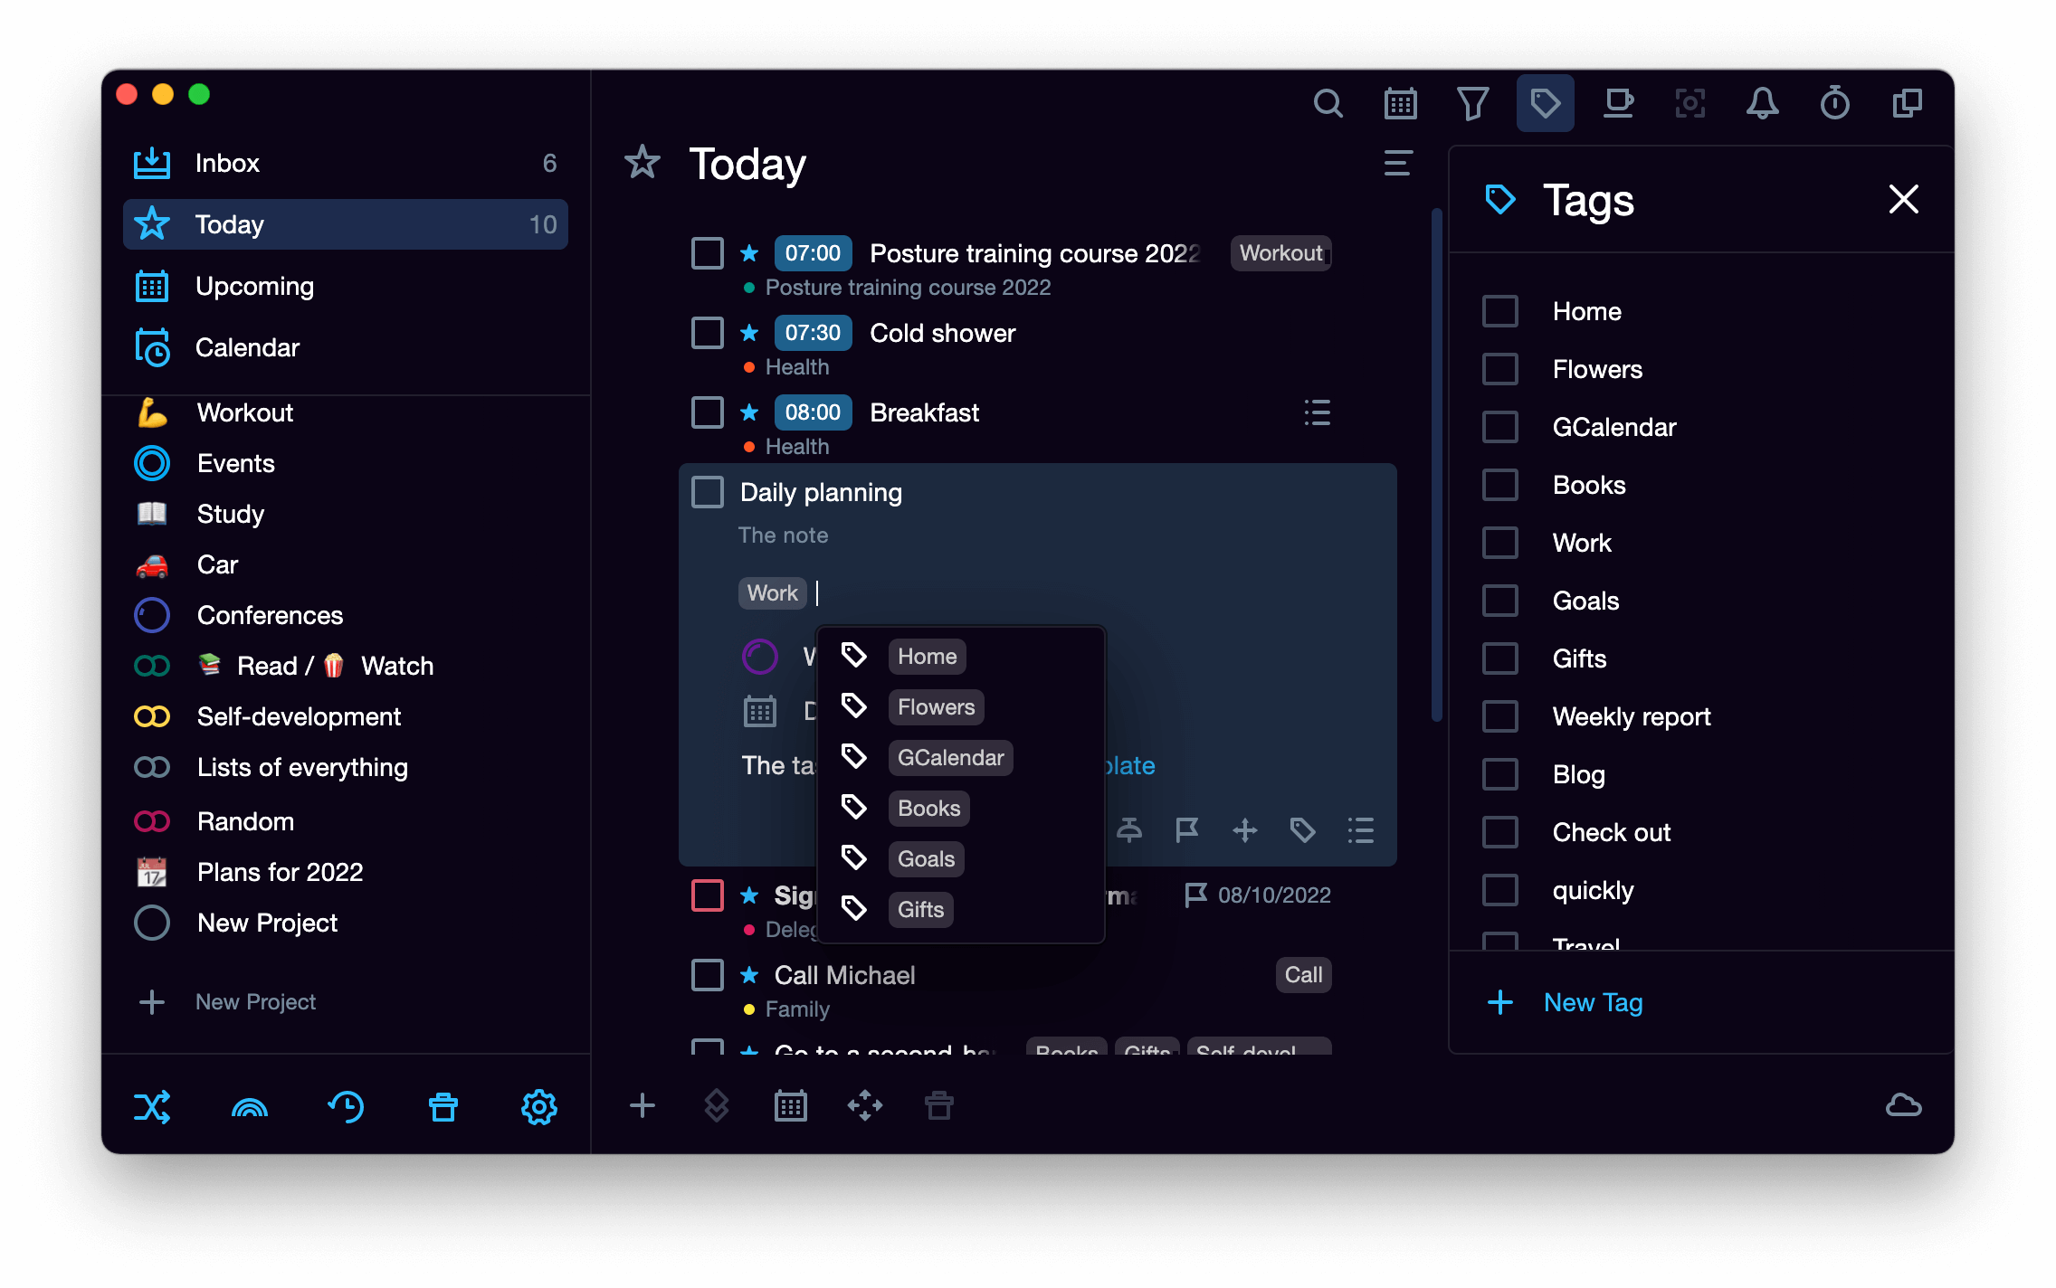Expand the Random folder
Image resolution: width=2056 pixels, height=1288 pixels.
[x=152, y=821]
